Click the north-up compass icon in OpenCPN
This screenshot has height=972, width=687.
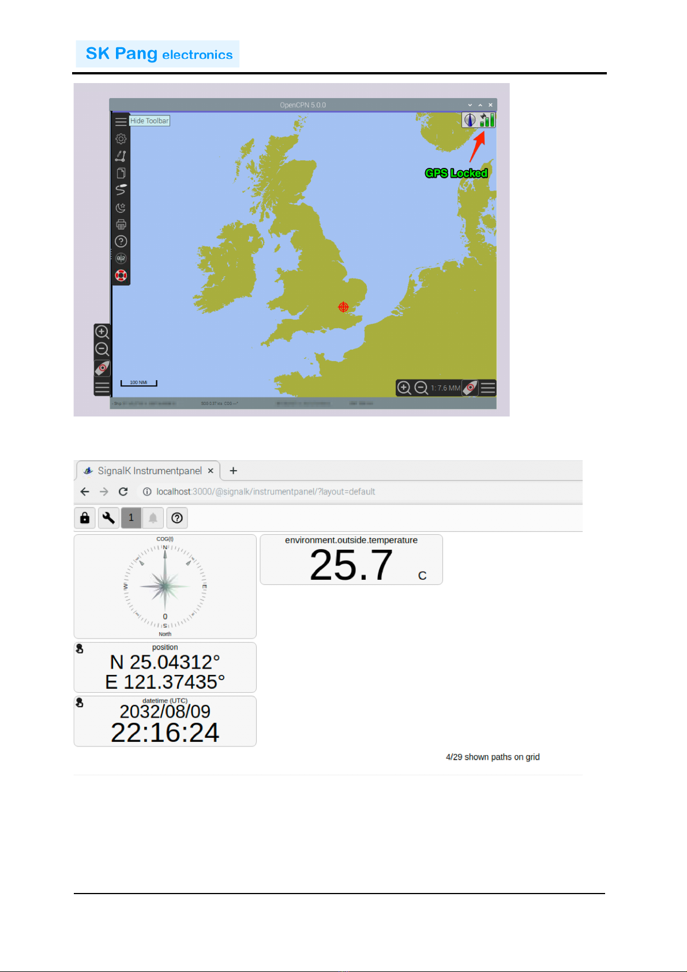[470, 120]
